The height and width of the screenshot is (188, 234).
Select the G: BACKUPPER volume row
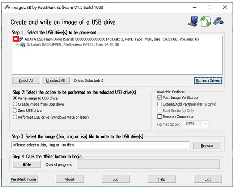(x=73, y=44)
